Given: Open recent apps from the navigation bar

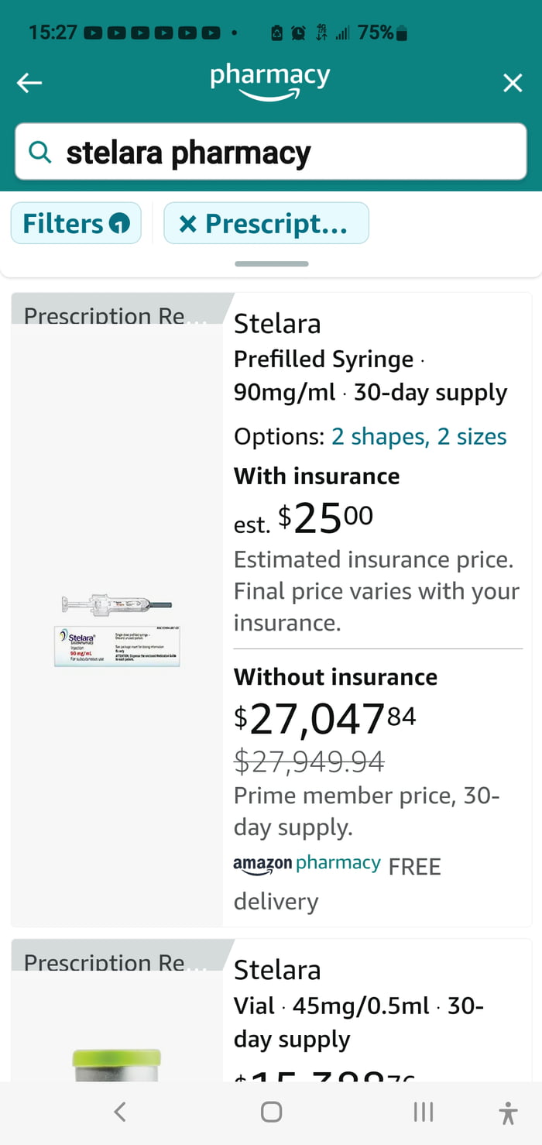Looking at the screenshot, I should pos(423,1112).
